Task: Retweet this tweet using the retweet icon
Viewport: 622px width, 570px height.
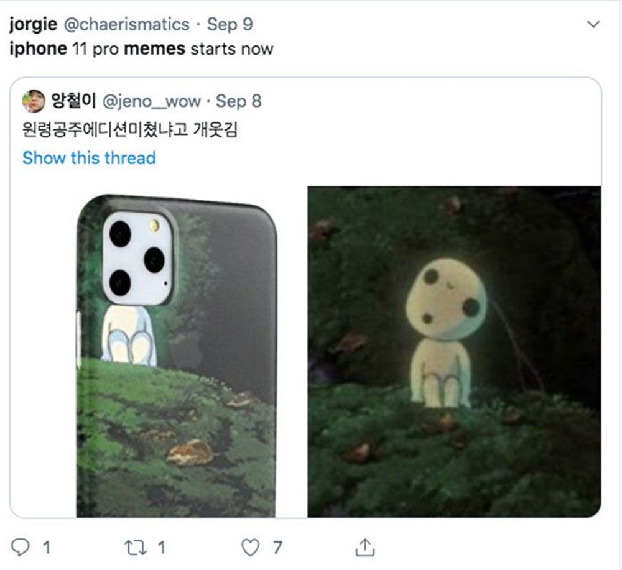Action: pos(134,547)
